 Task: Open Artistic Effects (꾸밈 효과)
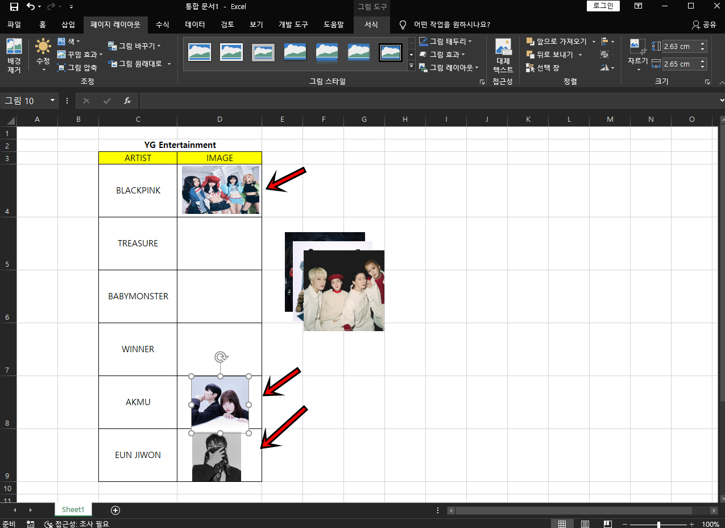coord(80,55)
